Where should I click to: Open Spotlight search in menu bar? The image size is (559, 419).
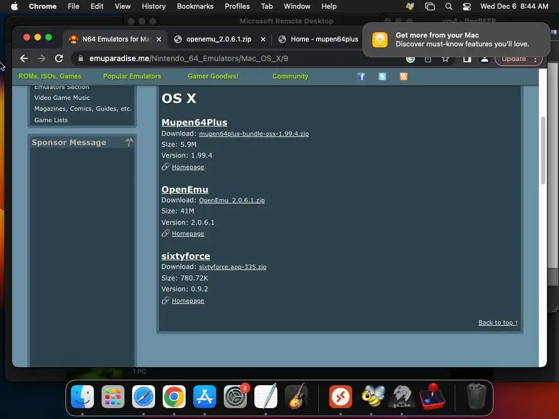click(449, 7)
